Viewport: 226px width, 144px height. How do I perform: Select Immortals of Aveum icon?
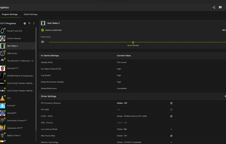tap(2, 121)
